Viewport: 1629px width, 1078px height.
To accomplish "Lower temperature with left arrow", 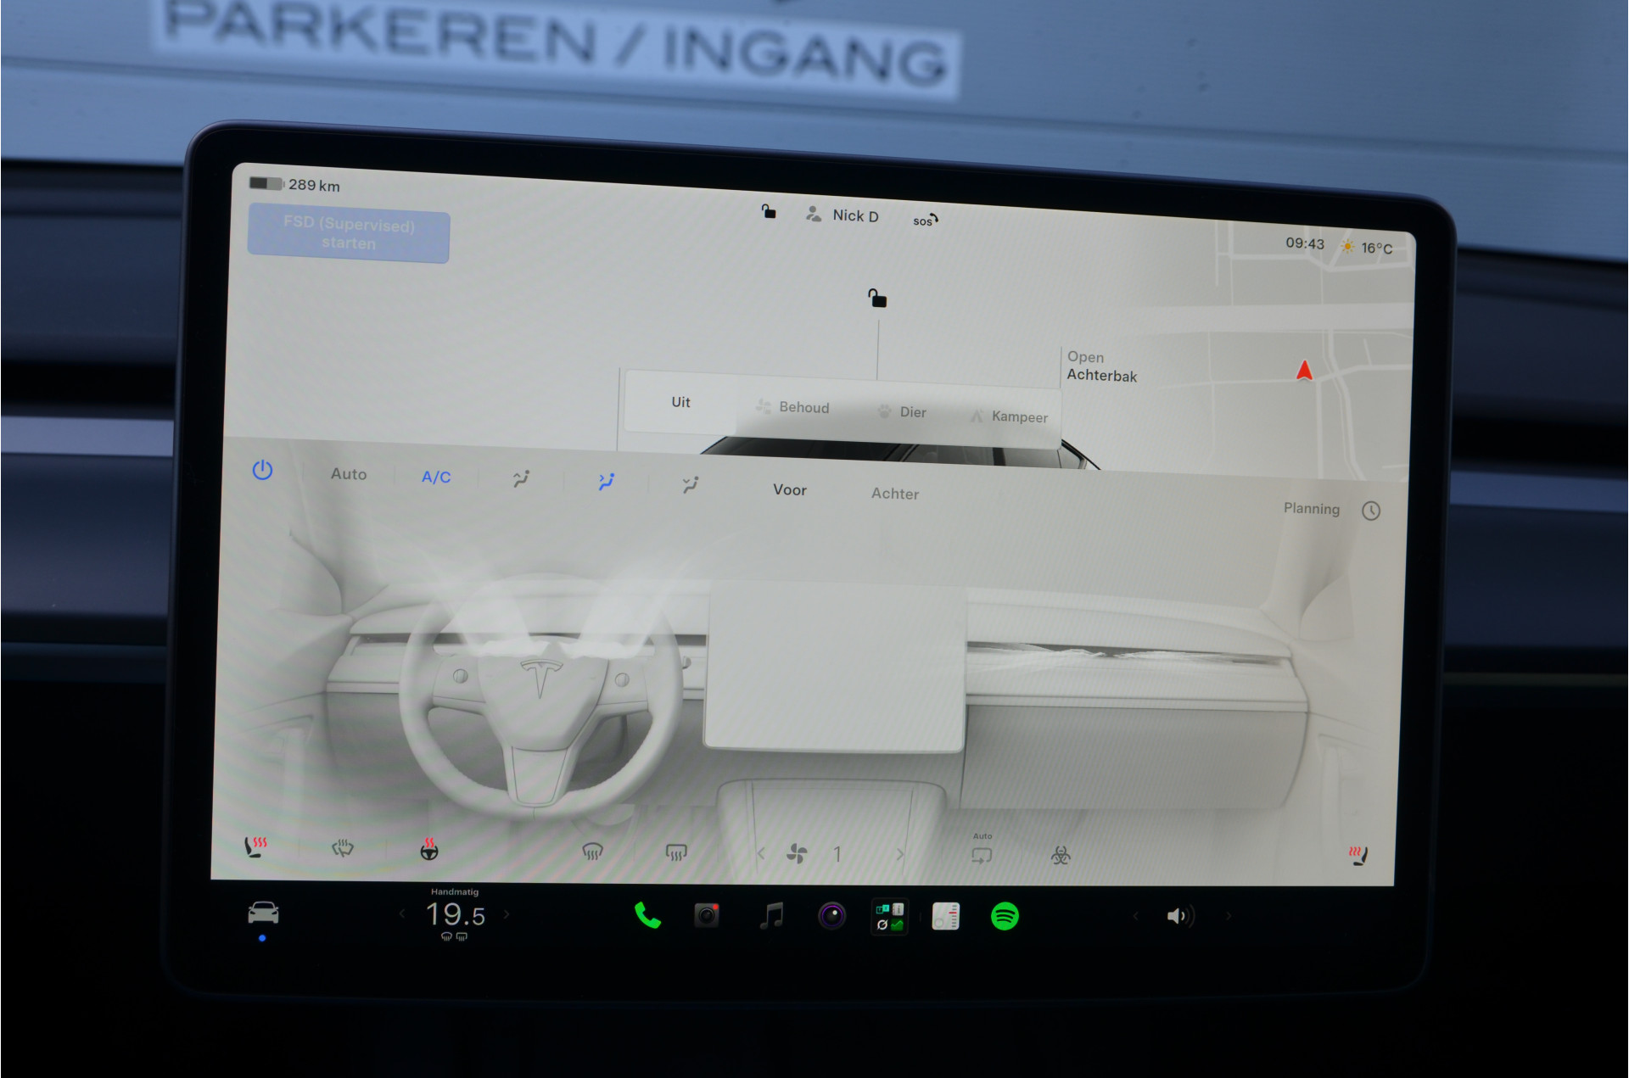I will [402, 913].
